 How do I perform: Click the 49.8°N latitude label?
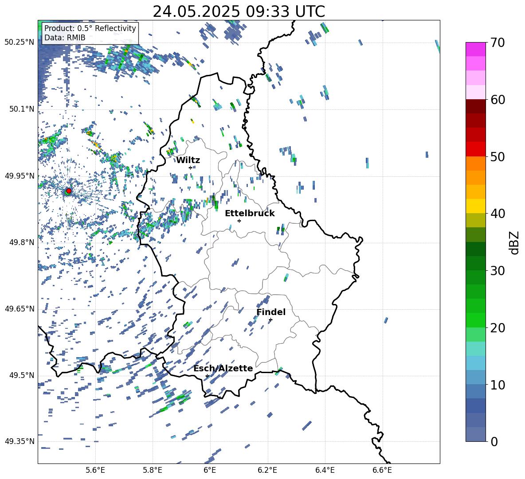point(22,242)
